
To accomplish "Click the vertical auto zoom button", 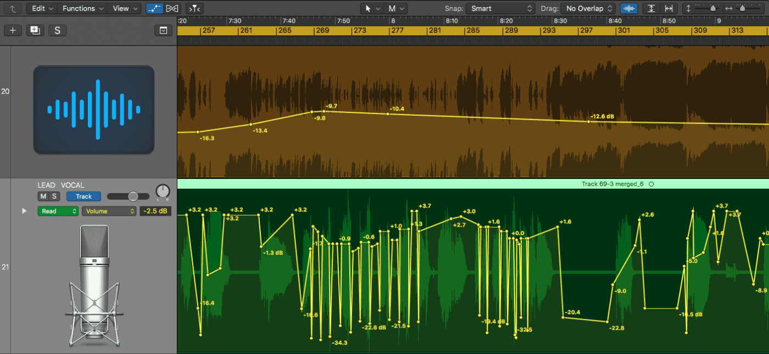I will [x=651, y=8].
